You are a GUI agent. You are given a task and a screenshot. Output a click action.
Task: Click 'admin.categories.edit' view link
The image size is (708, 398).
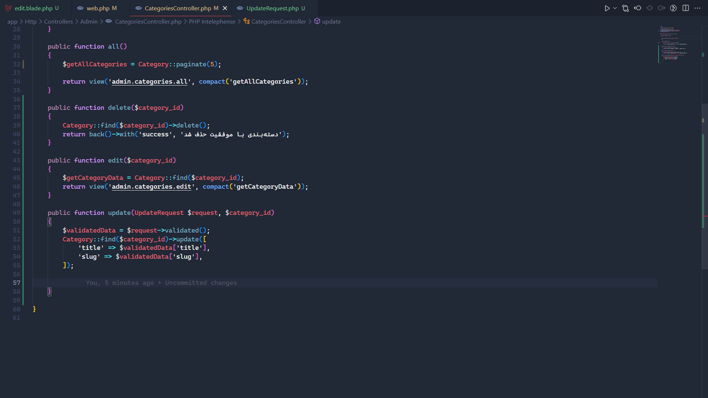tap(151, 186)
